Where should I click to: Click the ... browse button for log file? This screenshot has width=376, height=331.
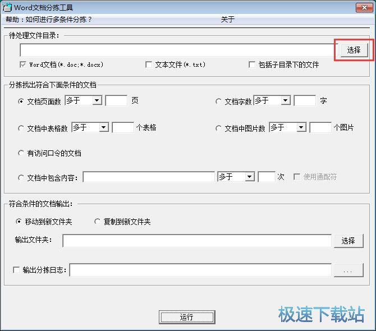tap(349, 270)
